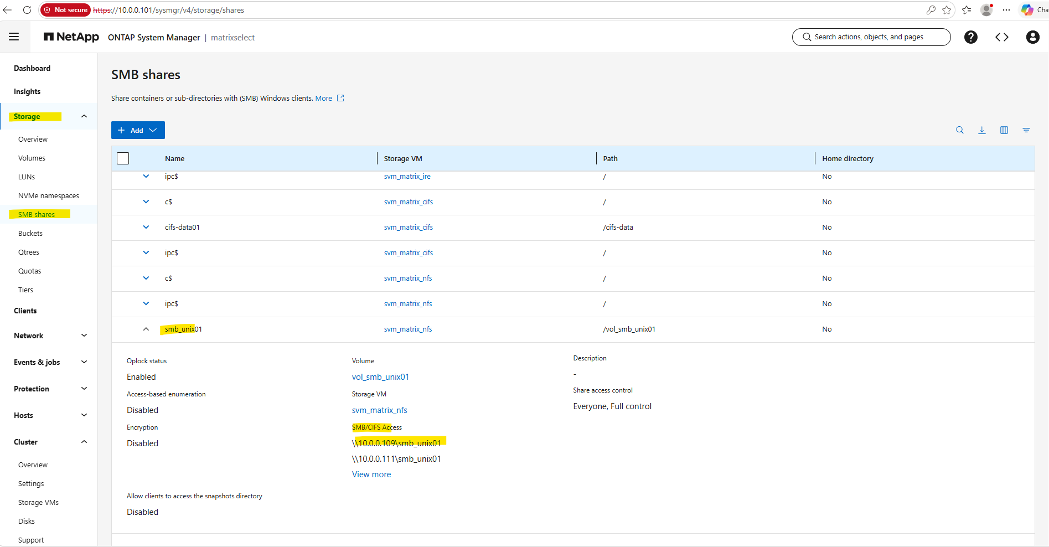This screenshot has width=1049, height=547.
Task: Open the vol_smb_unix01 volume link
Action: coord(380,376)
